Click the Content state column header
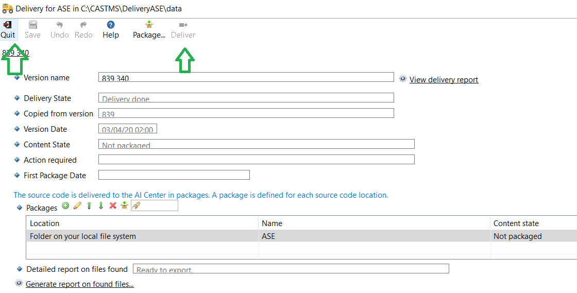This screenshot has height=293, width=577. tap(516, 223)
